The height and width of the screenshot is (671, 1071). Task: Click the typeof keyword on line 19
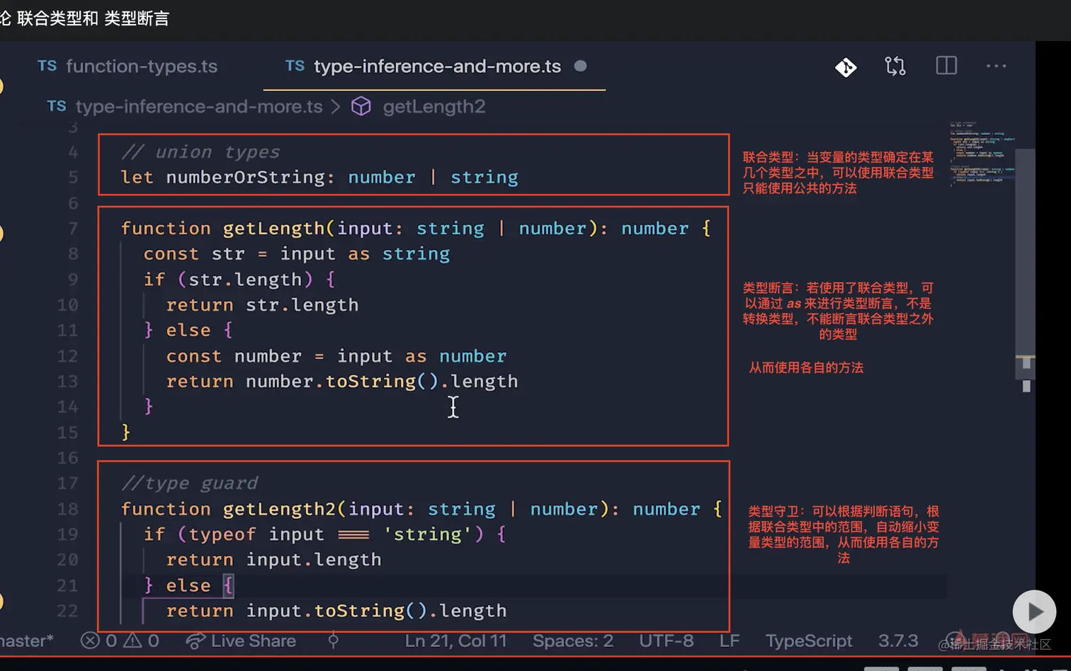(x=222, y=534)
